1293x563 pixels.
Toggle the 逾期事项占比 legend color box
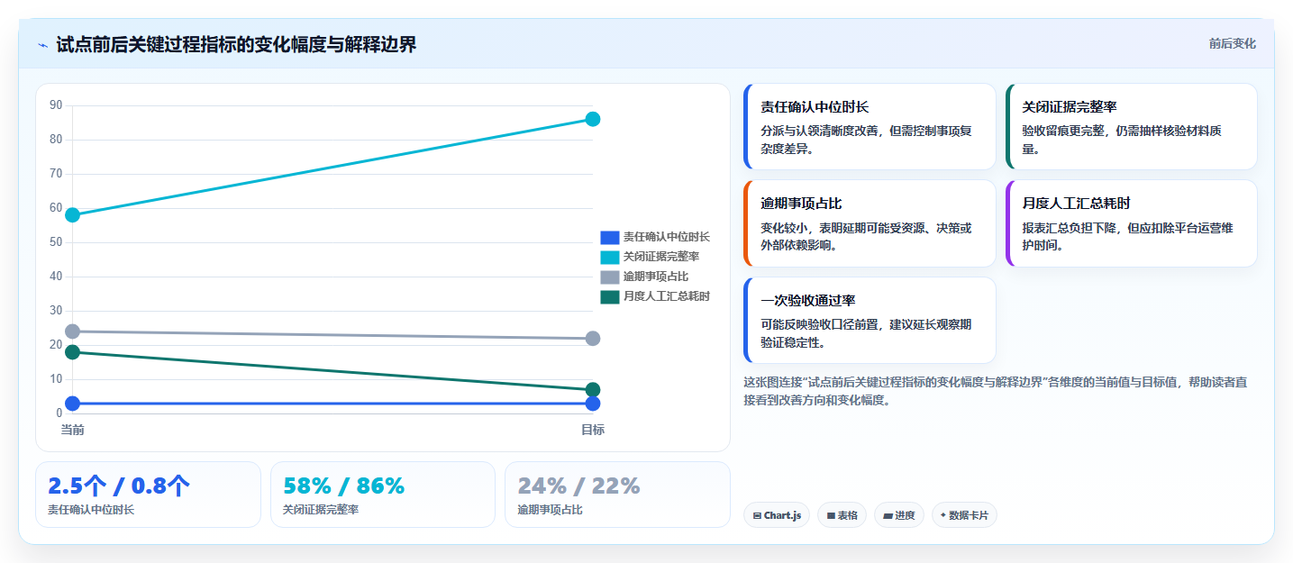coord(610,277)
